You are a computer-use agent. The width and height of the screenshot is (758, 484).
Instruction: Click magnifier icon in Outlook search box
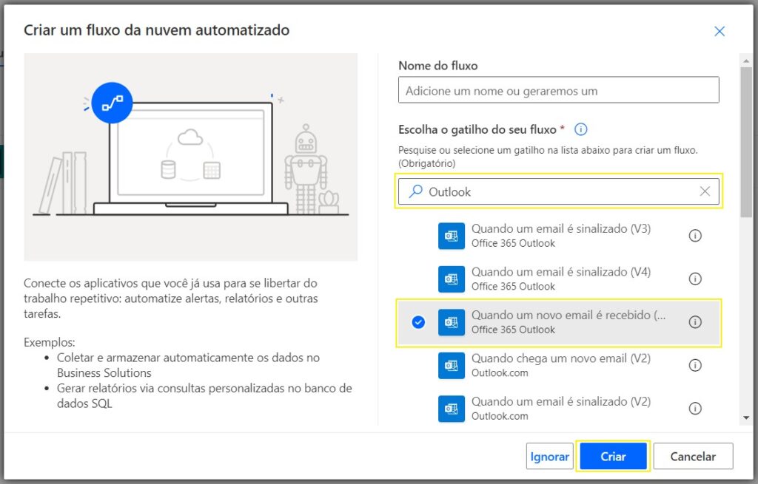415,191
